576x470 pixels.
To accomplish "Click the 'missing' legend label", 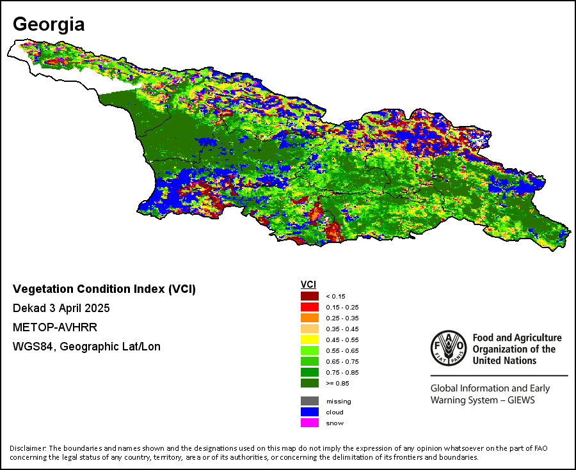I will tap(339, 402).
